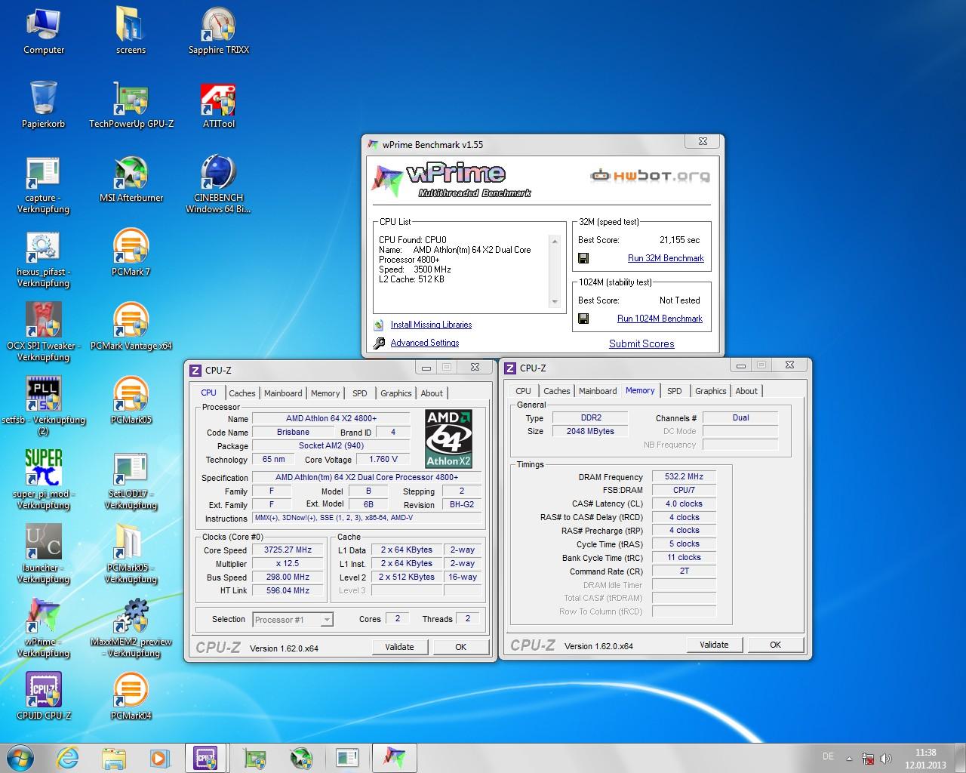This screenshot has width=966, height=773.
Task: Launch ATITool desktop shortcut
Action: point(218,105)
